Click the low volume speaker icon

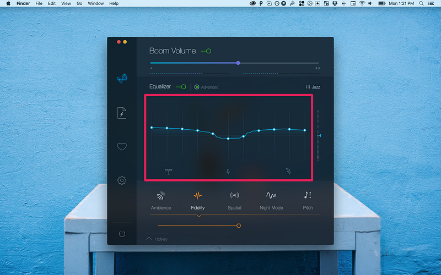tap(151, 68)
